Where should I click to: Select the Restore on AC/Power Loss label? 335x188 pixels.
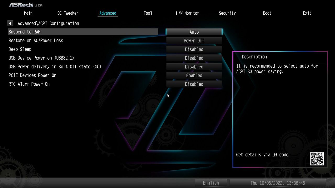tap(36, 40)
